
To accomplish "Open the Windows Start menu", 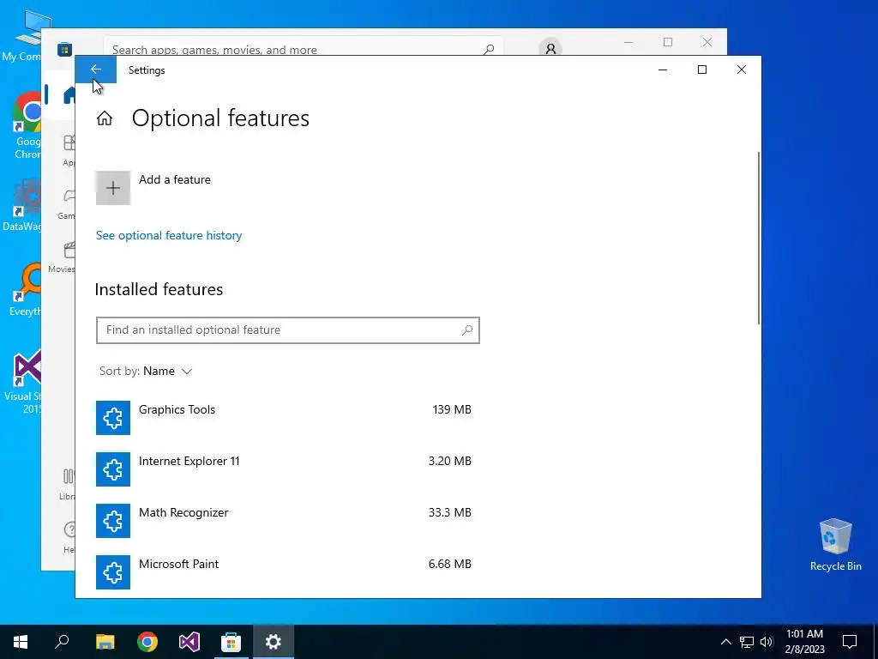I will tap(21, 642).
